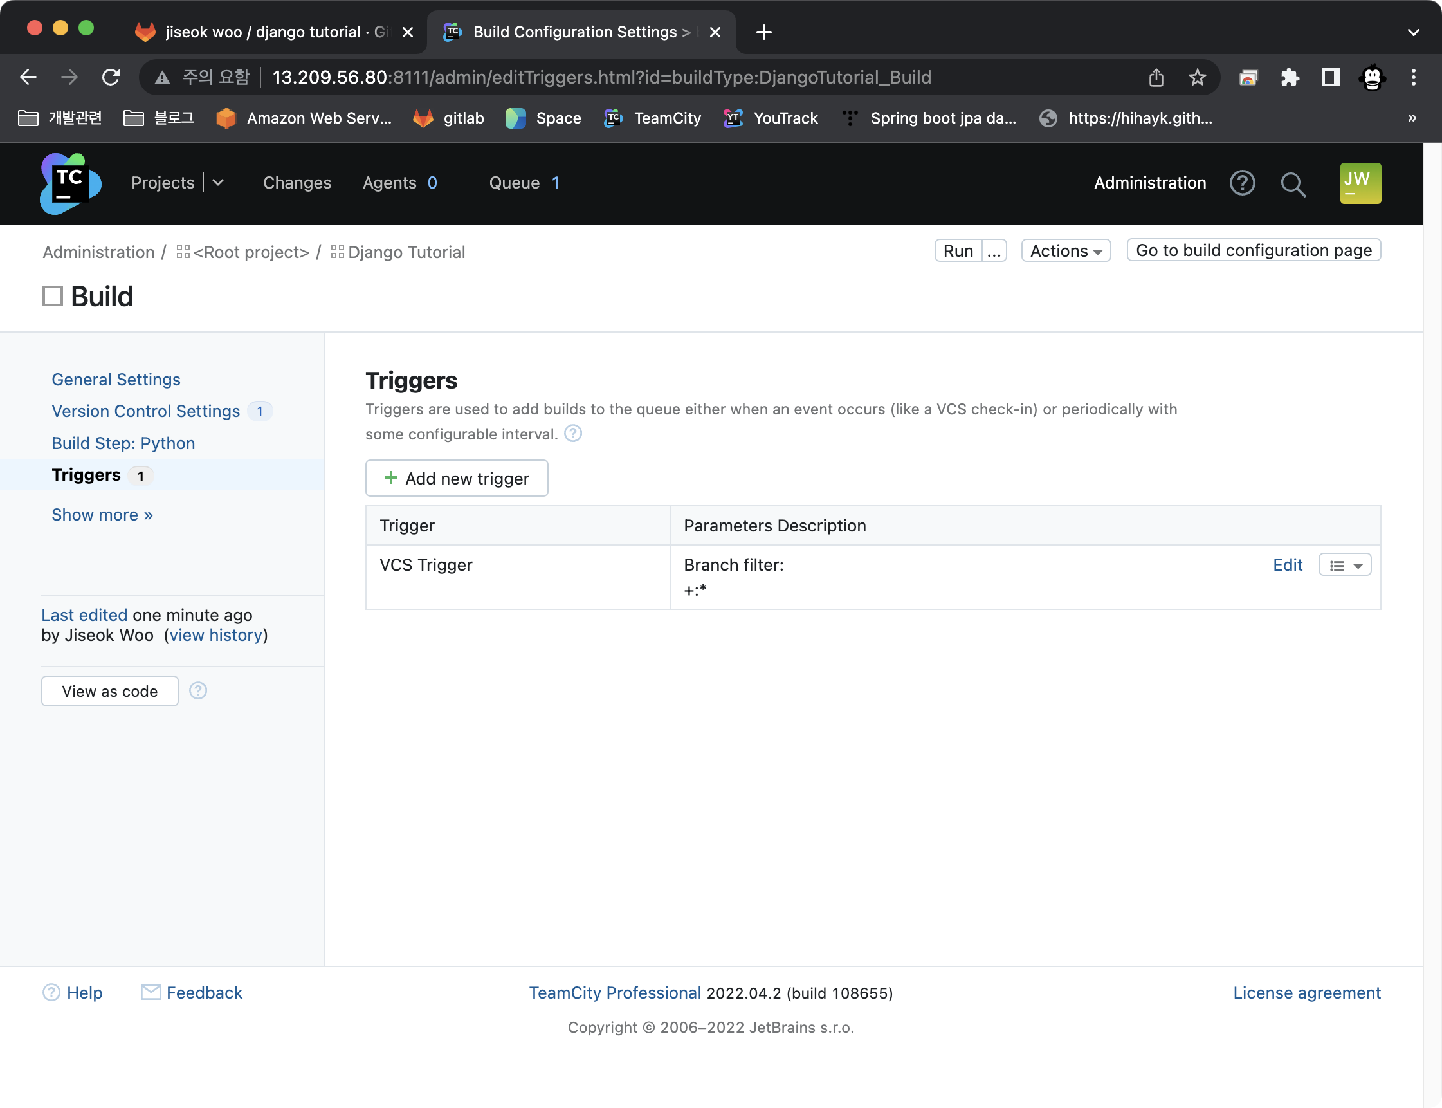Screen dimensions: 1442x1108
Task: Close the Build Configuration Settings tab
Action: tap(715, 32)
